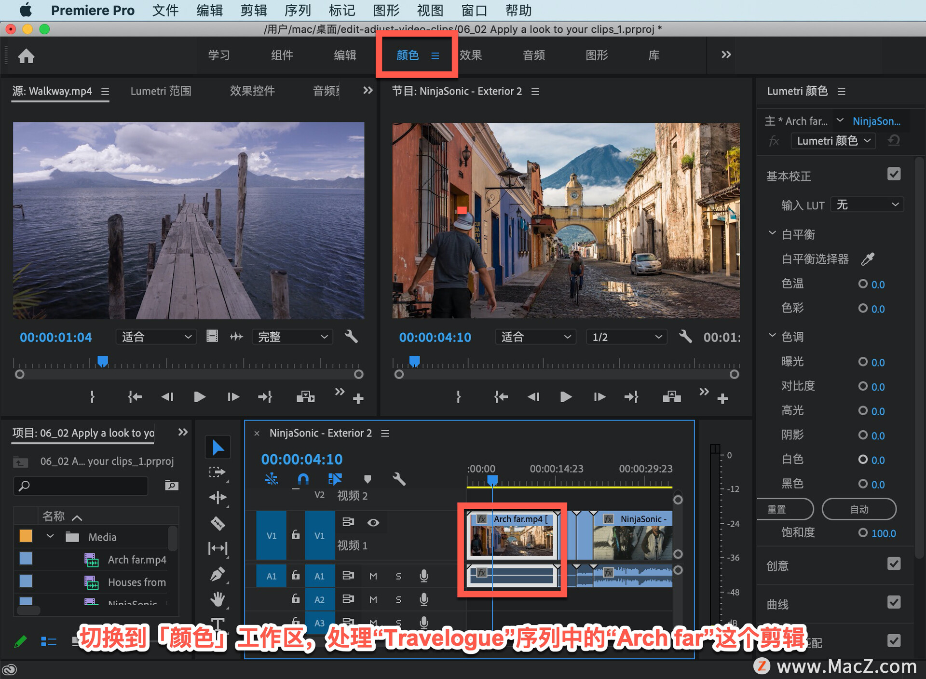Click the Auto tone button
The width and height of the screenshot is (926, 679).
pos(859,509)
